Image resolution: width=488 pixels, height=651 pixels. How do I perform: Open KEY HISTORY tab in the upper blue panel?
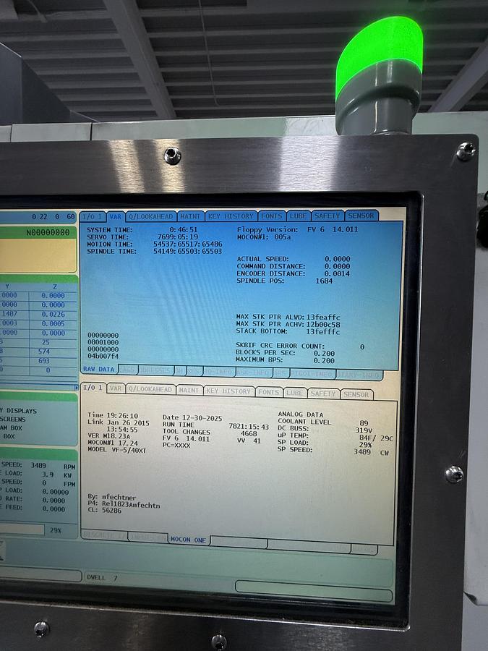click(231, 216)
